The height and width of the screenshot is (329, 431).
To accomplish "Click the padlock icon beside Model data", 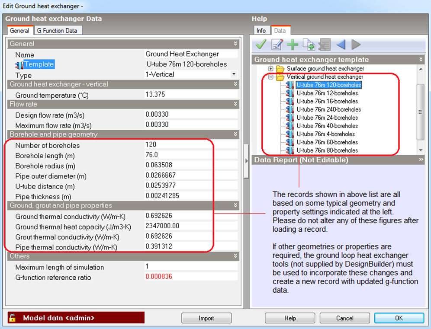I will click(x=14, y=318).
